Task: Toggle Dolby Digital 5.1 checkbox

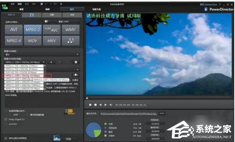Action: [6, 119]
